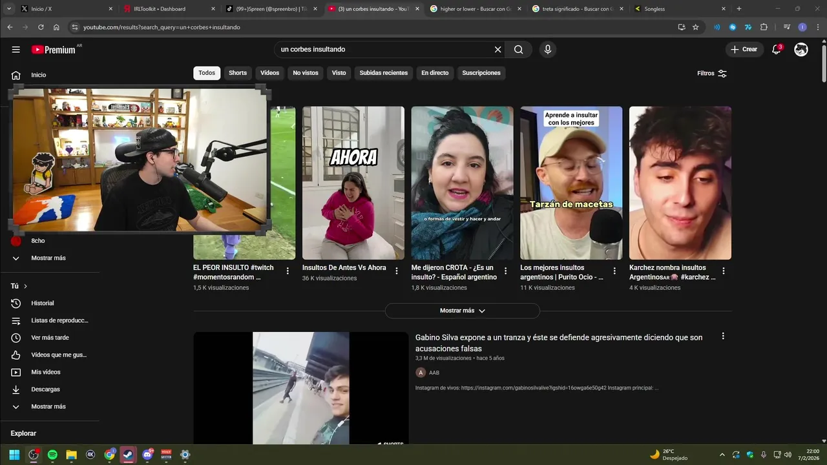Expand Mostrar más under Tú section
827x465 pixels.
pyautogui.click(x=50, y=407)
